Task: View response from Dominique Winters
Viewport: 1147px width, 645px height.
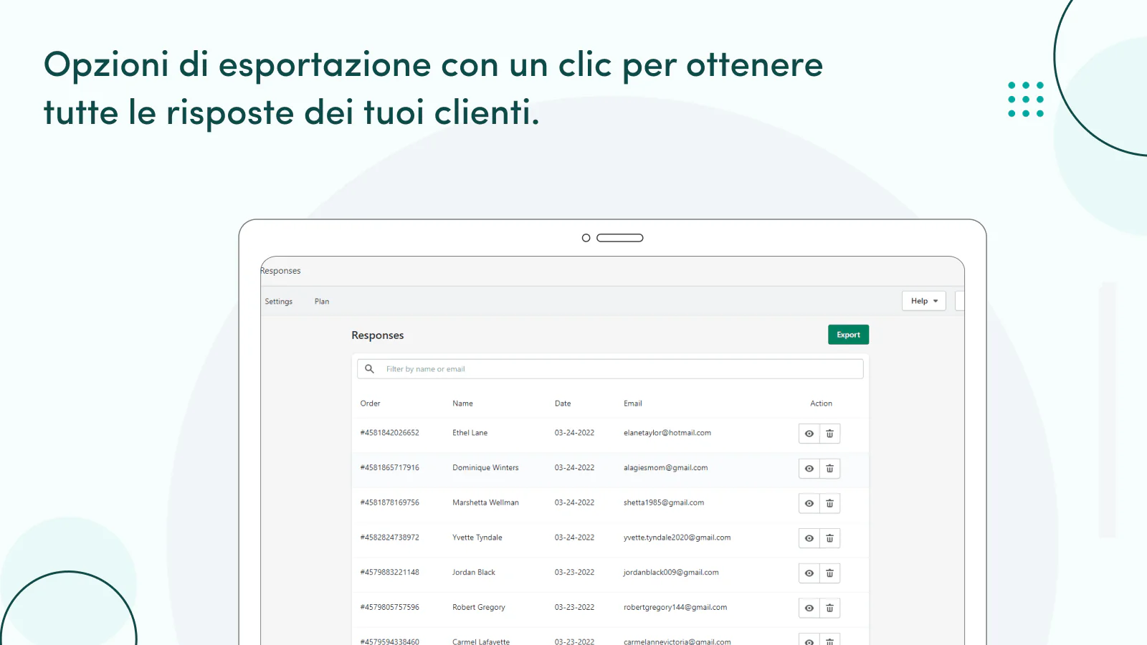Action: 809,469
